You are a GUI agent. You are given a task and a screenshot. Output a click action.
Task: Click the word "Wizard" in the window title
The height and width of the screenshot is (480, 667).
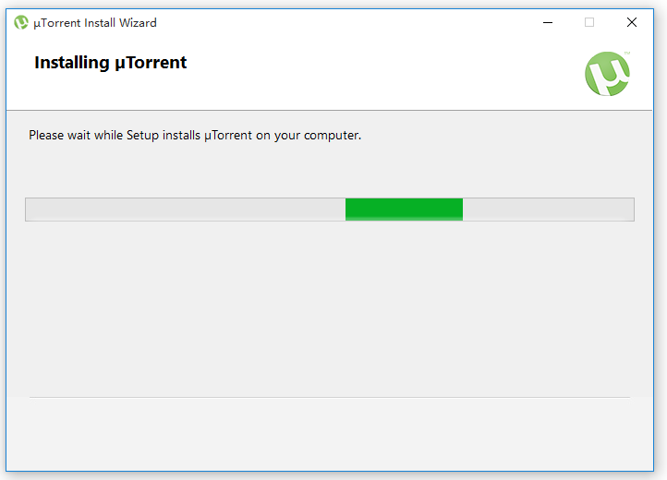[x=136, y=22]
